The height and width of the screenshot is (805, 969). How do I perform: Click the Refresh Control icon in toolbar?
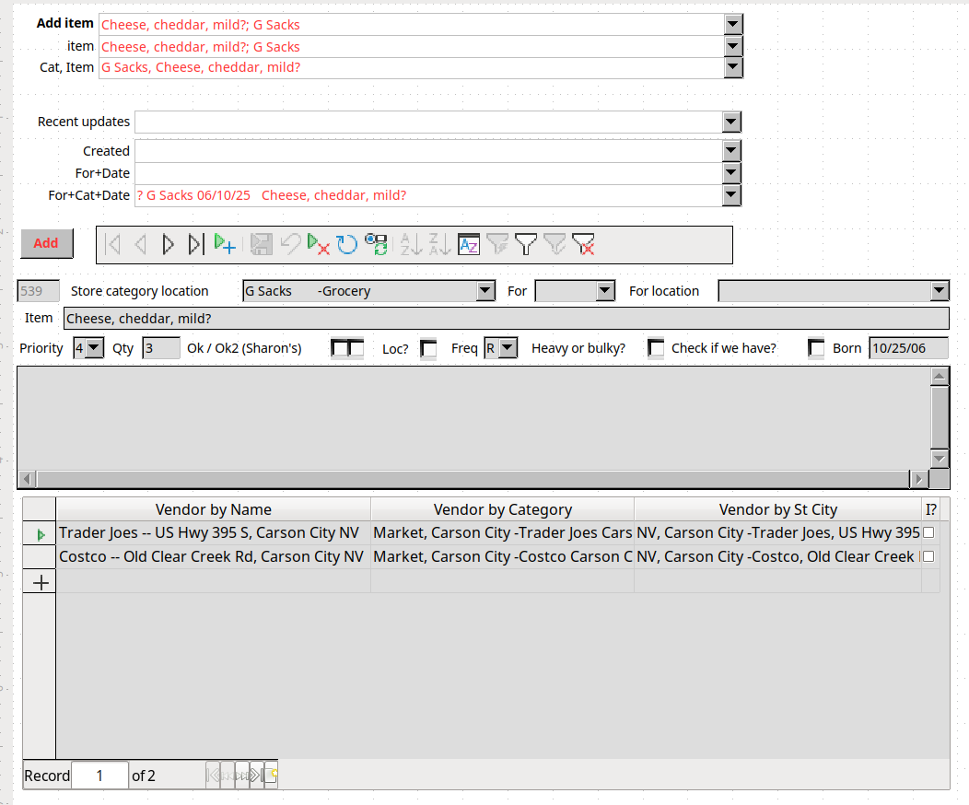[376, 244]
